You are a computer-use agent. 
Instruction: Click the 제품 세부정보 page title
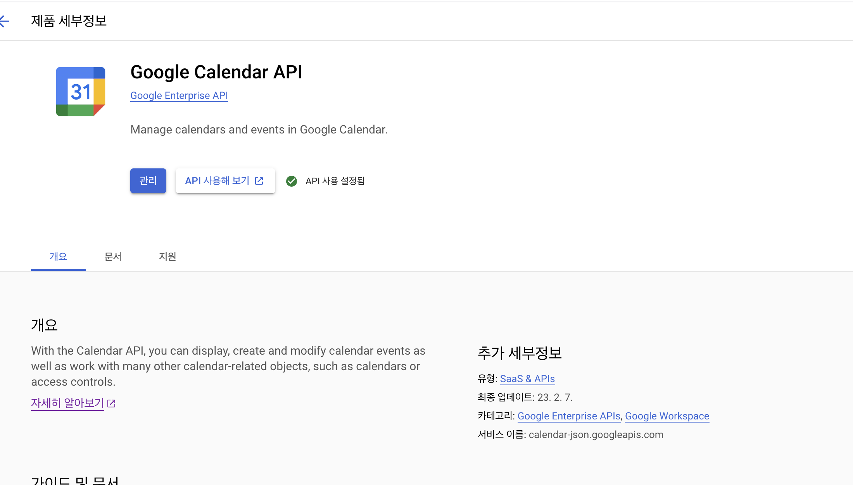[x=69, y=21]
